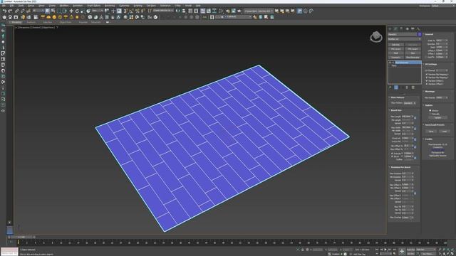
Task: Collapse the Save/Load Presets rollout
Action: [x=434, y=125]
